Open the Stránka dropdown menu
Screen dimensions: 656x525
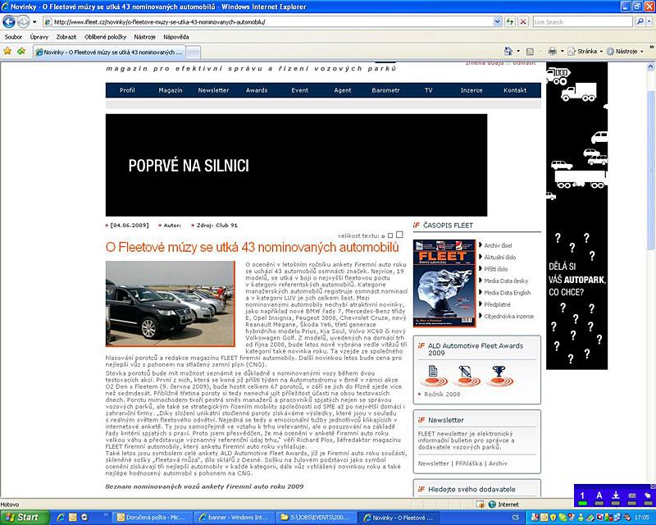point(585,52)
